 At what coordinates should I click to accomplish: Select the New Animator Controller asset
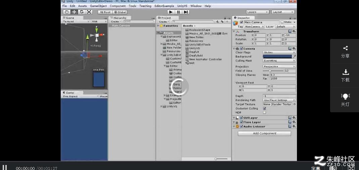[204, 59]
